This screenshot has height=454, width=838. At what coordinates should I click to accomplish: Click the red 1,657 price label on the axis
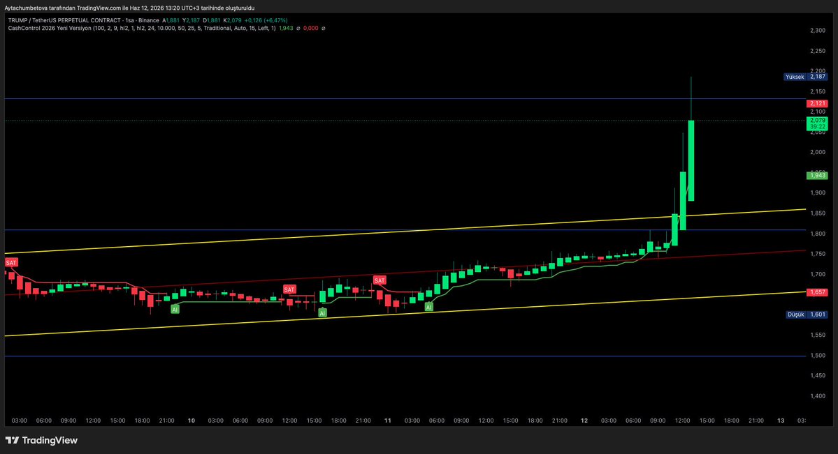817,292
